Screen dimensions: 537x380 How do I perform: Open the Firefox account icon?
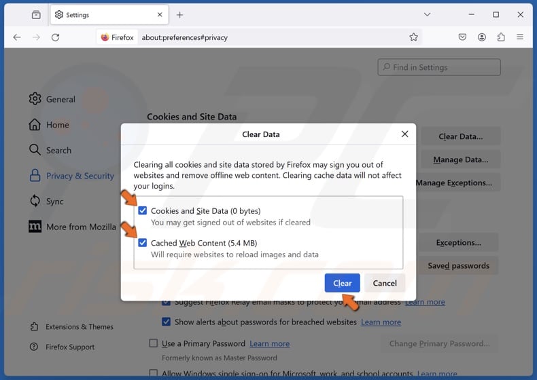[481, 37]
